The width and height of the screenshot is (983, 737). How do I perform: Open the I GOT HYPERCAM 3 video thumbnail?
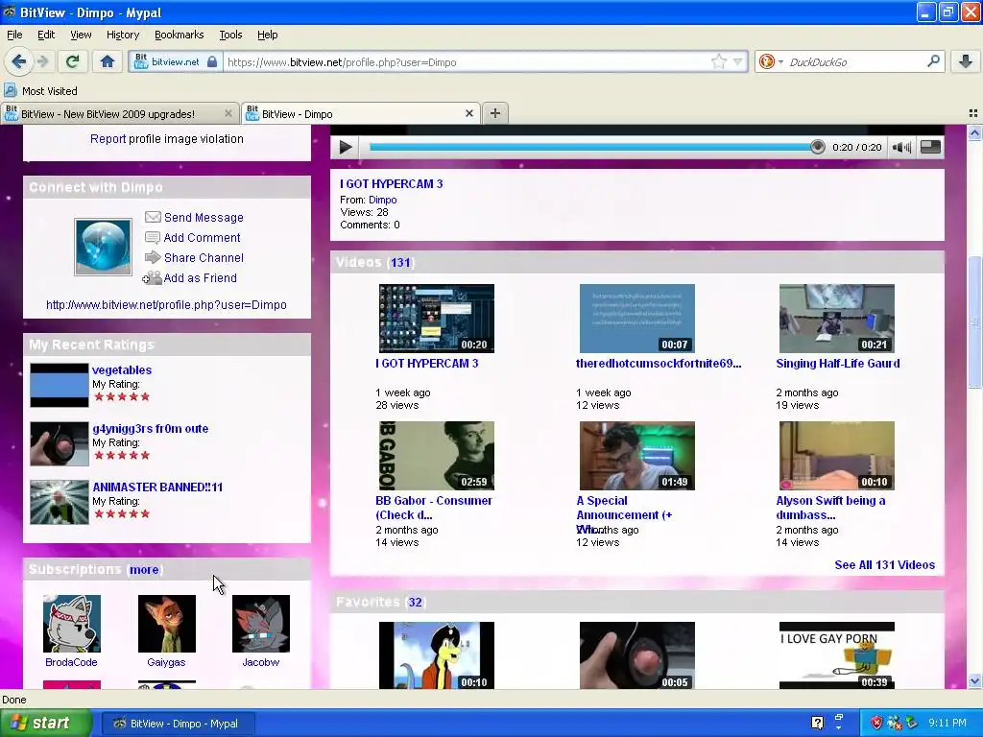437,319
